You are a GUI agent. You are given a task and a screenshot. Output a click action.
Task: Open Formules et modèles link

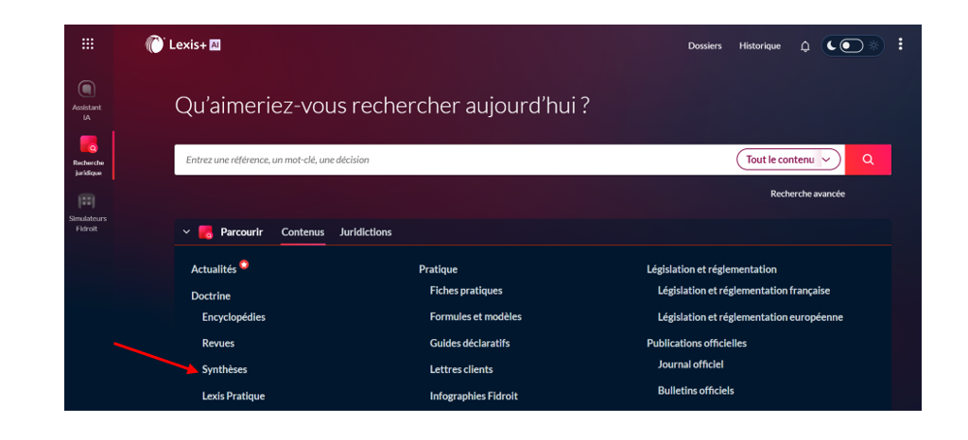coord(476,316)
